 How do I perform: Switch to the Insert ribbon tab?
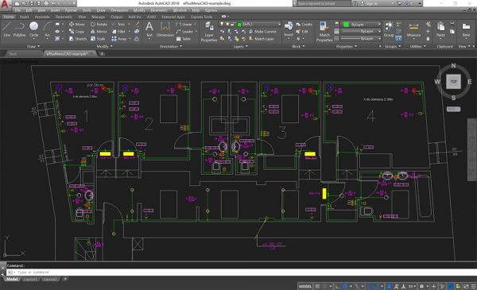[x=25, y=17]
